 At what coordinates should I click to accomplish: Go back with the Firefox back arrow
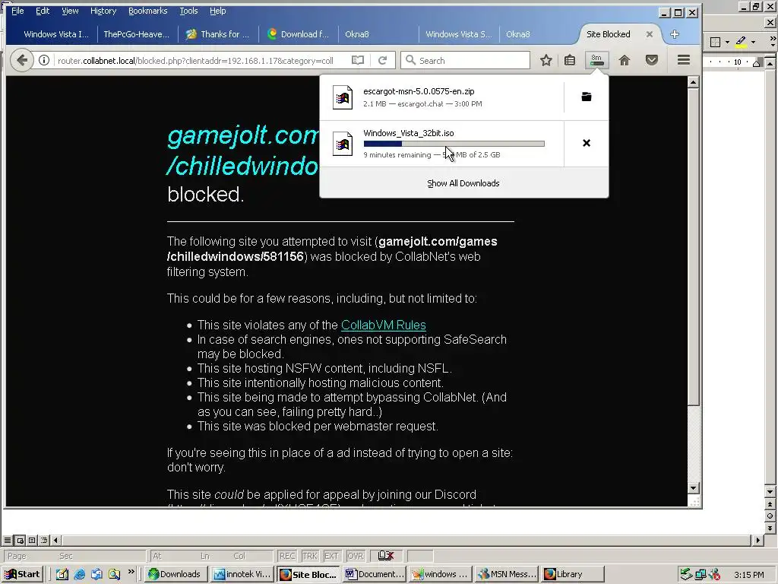tap(21, 60)
